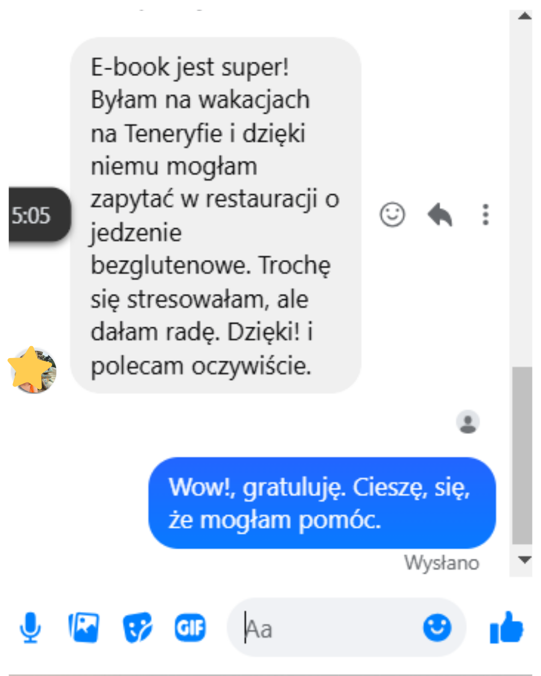The width and height of the screenshot is (541, 676).
Task: Click the scrollbar up arrow
Action: point(524,16)
